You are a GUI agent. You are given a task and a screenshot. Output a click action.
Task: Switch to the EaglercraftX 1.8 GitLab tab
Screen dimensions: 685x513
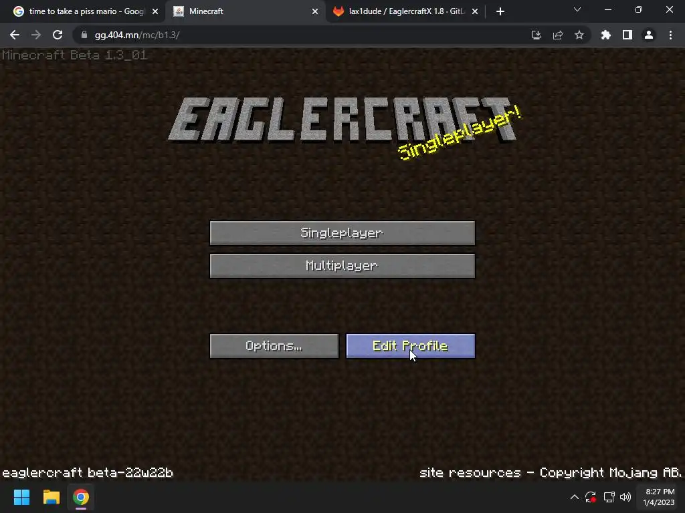click(405, 11)
